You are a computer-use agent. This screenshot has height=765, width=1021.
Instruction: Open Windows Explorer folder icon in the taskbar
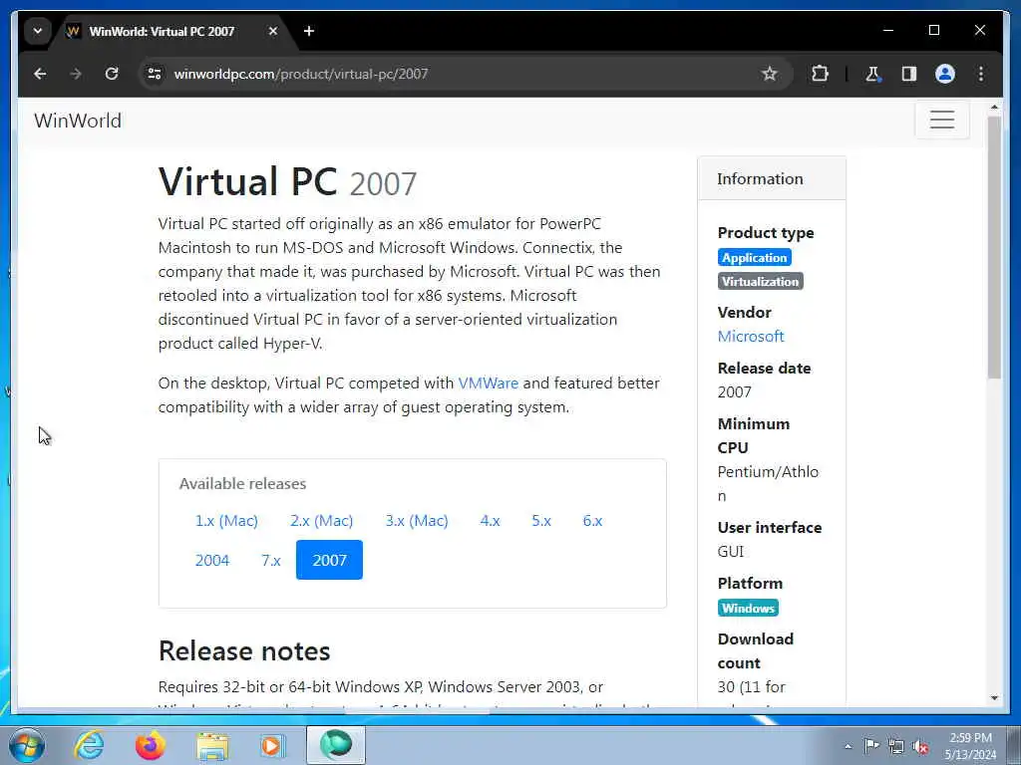[x=212, y=745]
